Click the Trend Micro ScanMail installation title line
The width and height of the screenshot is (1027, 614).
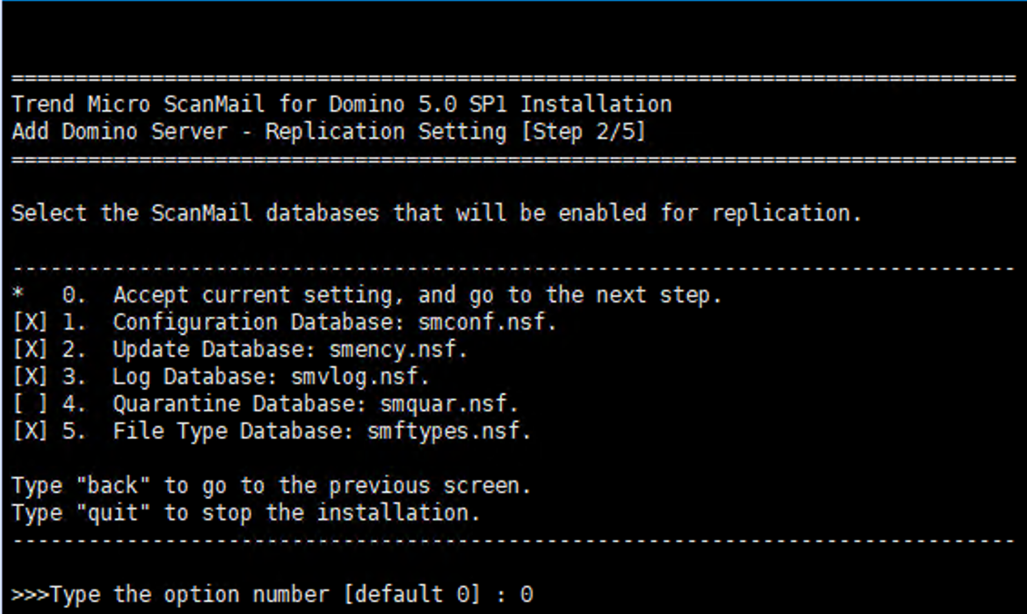point(342,104)
